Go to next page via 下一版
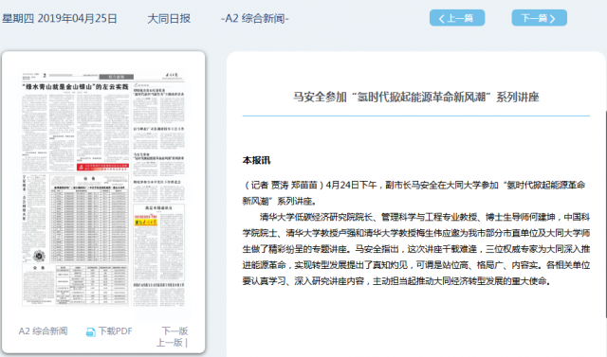Image resolution: width=607 pixels, height=357 pixels. click(175, 330)
